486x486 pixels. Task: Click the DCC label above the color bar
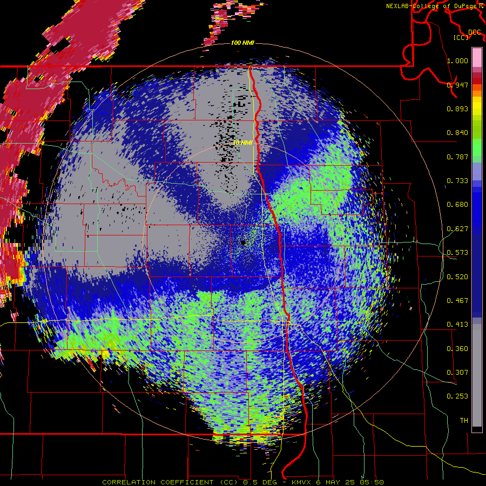tap(475, 32)
